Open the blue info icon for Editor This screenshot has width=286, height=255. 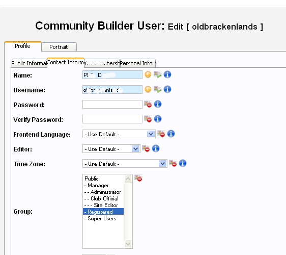(156, 148)
